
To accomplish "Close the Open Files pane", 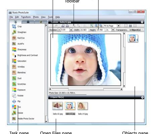I will pyautogui.click(x=142, y=97).
